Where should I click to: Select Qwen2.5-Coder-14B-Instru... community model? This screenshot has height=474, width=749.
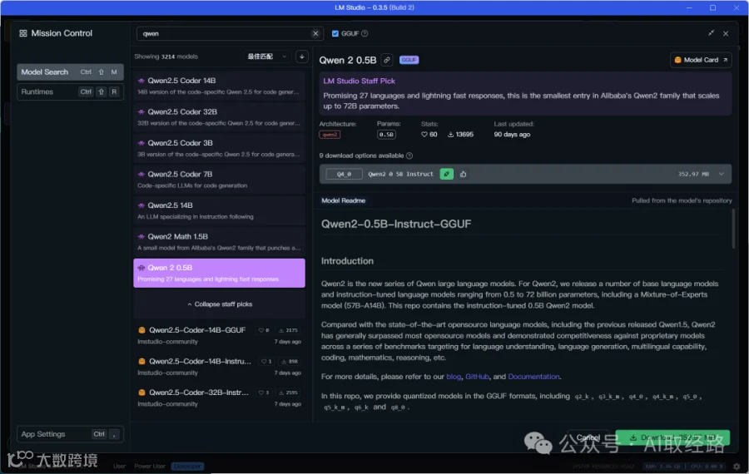point(219,366)
